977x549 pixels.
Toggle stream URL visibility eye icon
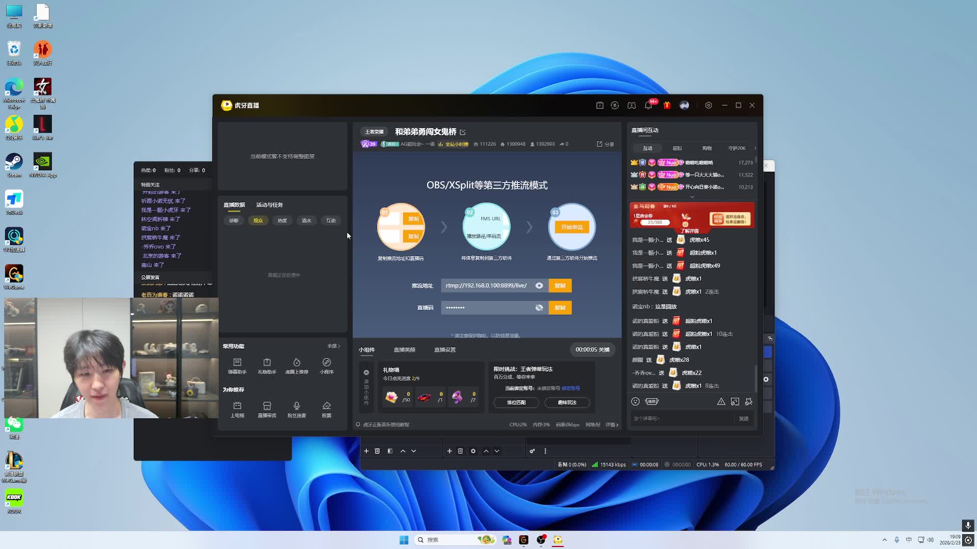pos(539,286)
